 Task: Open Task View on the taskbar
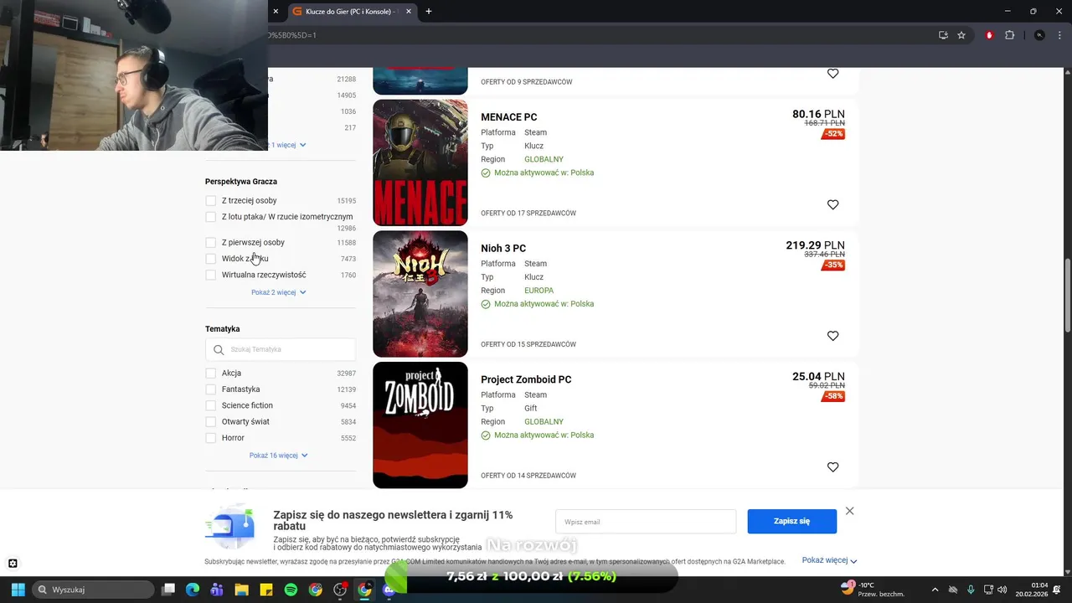pos(168,590)
